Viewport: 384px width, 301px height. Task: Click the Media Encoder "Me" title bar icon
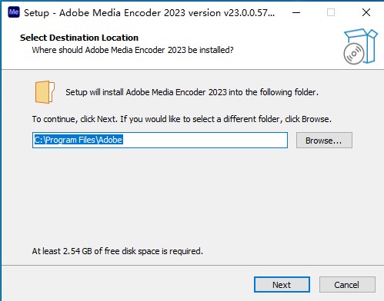point(14,12)
